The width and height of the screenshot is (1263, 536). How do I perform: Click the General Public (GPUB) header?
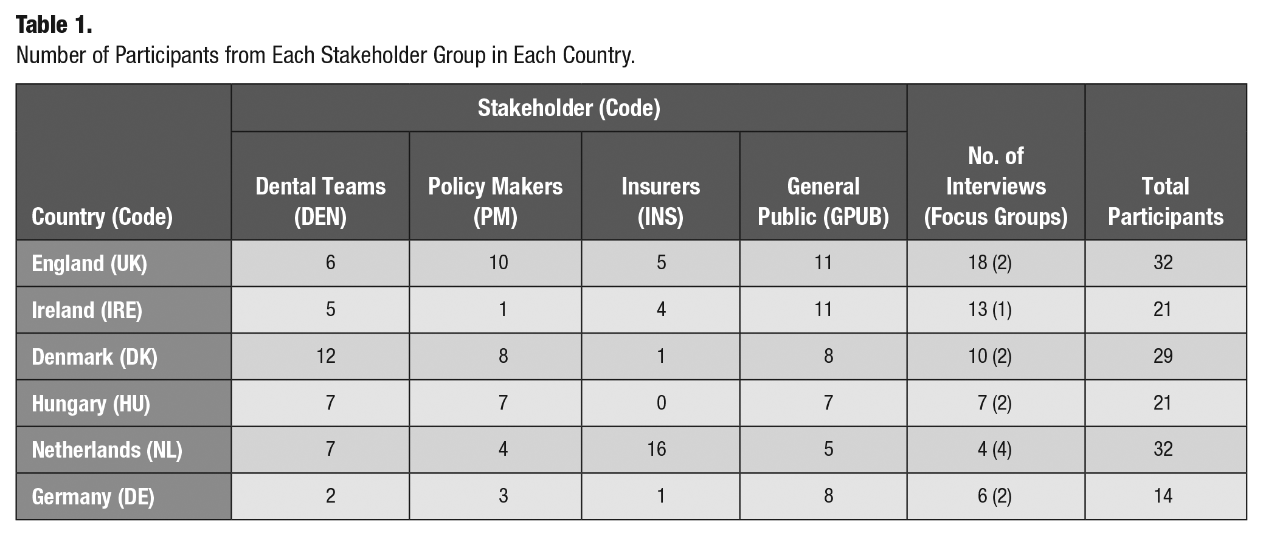coord(823,186)
